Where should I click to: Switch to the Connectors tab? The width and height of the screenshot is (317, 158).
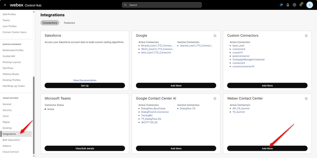click(x=50, y=23)
